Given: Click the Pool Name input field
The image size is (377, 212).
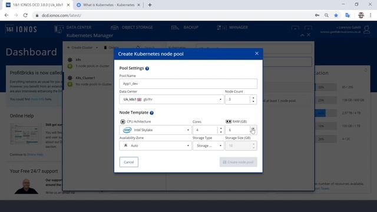Looking at the screenshot, I should tap(188, 84).
